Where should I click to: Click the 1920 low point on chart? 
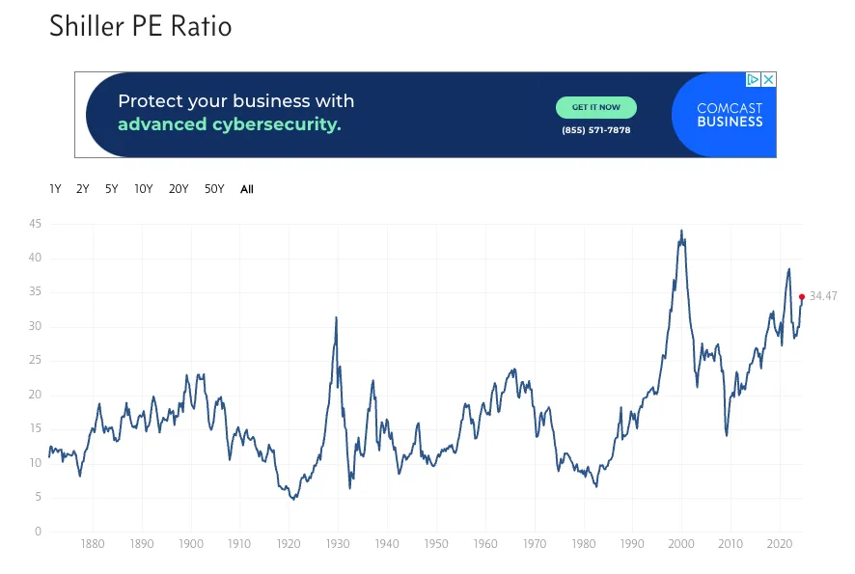(294, 498)
